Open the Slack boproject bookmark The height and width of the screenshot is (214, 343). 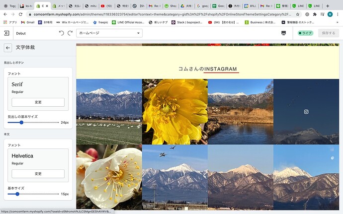tap(187, 22)
